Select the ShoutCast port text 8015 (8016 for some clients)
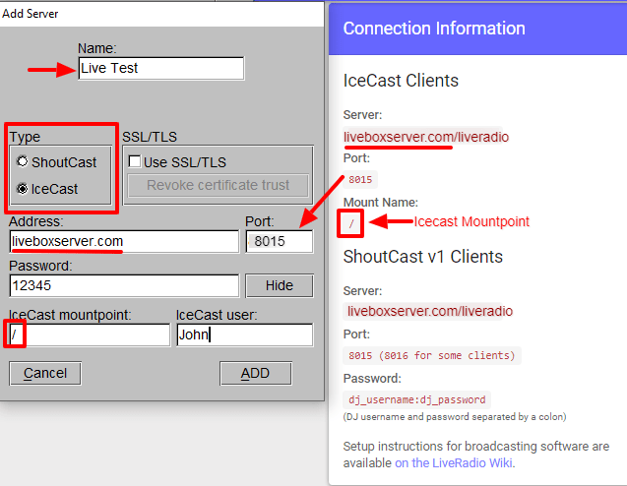627x486 pixels. 432,355
